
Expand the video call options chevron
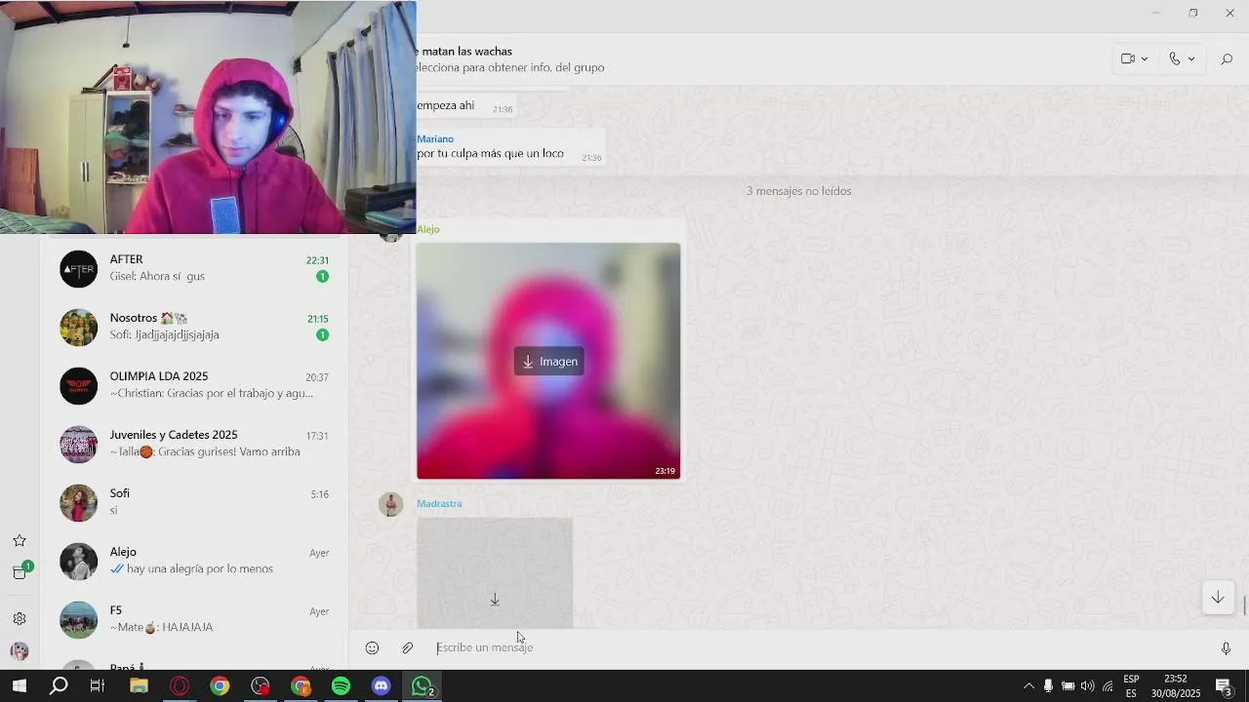pos(1145,59)
